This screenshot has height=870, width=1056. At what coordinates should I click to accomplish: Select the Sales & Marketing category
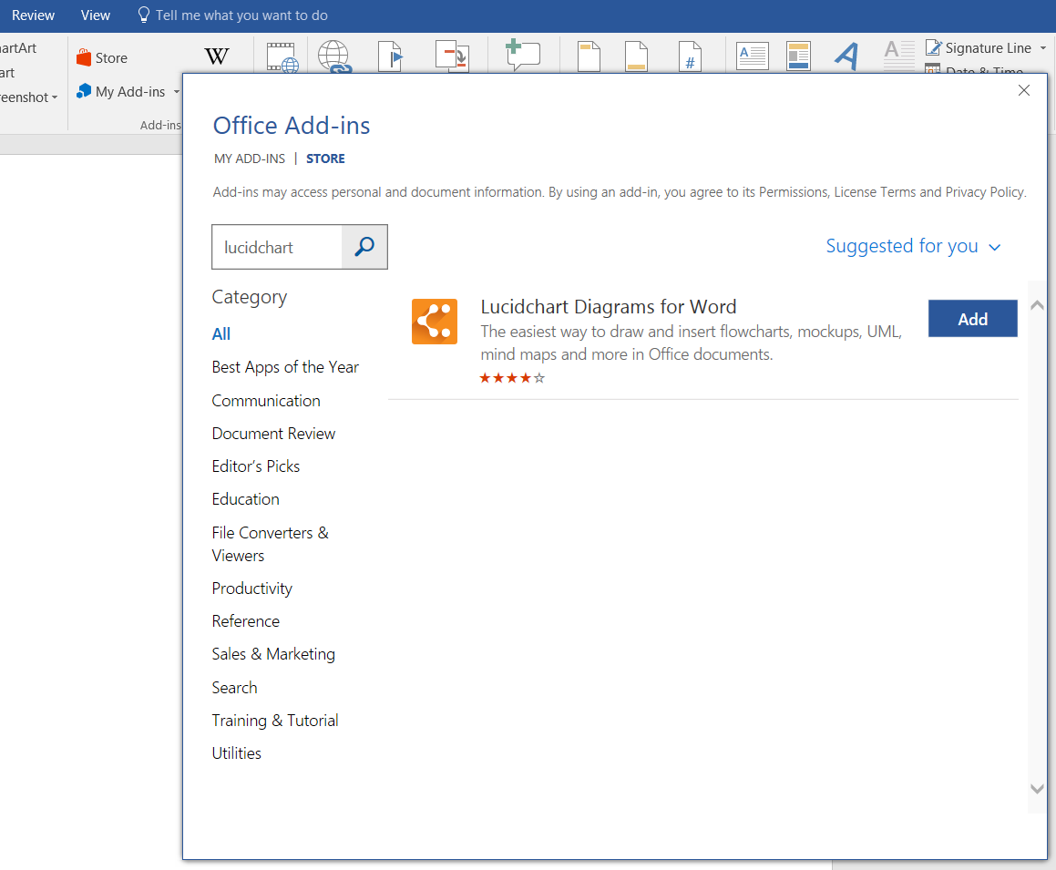click(273, 654)
